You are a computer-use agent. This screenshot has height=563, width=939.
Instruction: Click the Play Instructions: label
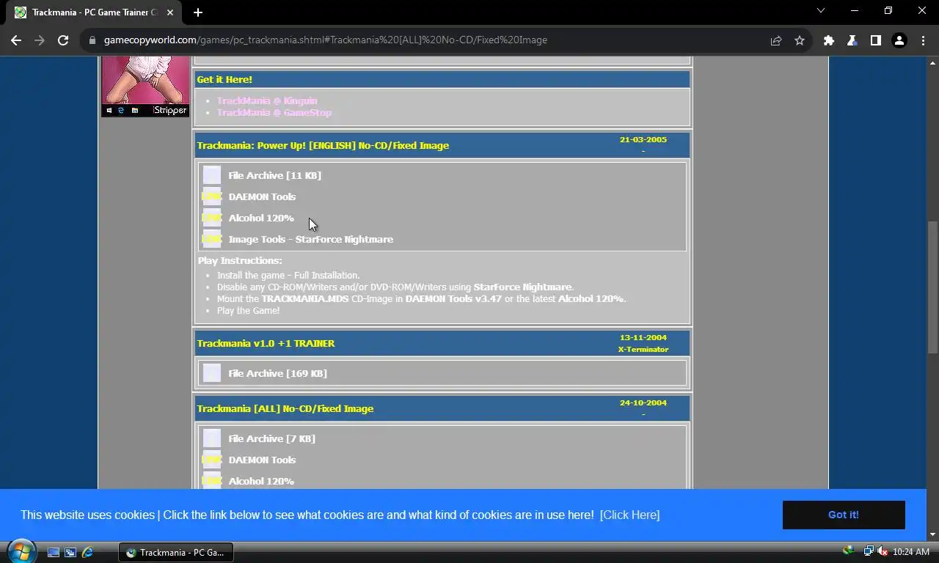pos(240,260)
